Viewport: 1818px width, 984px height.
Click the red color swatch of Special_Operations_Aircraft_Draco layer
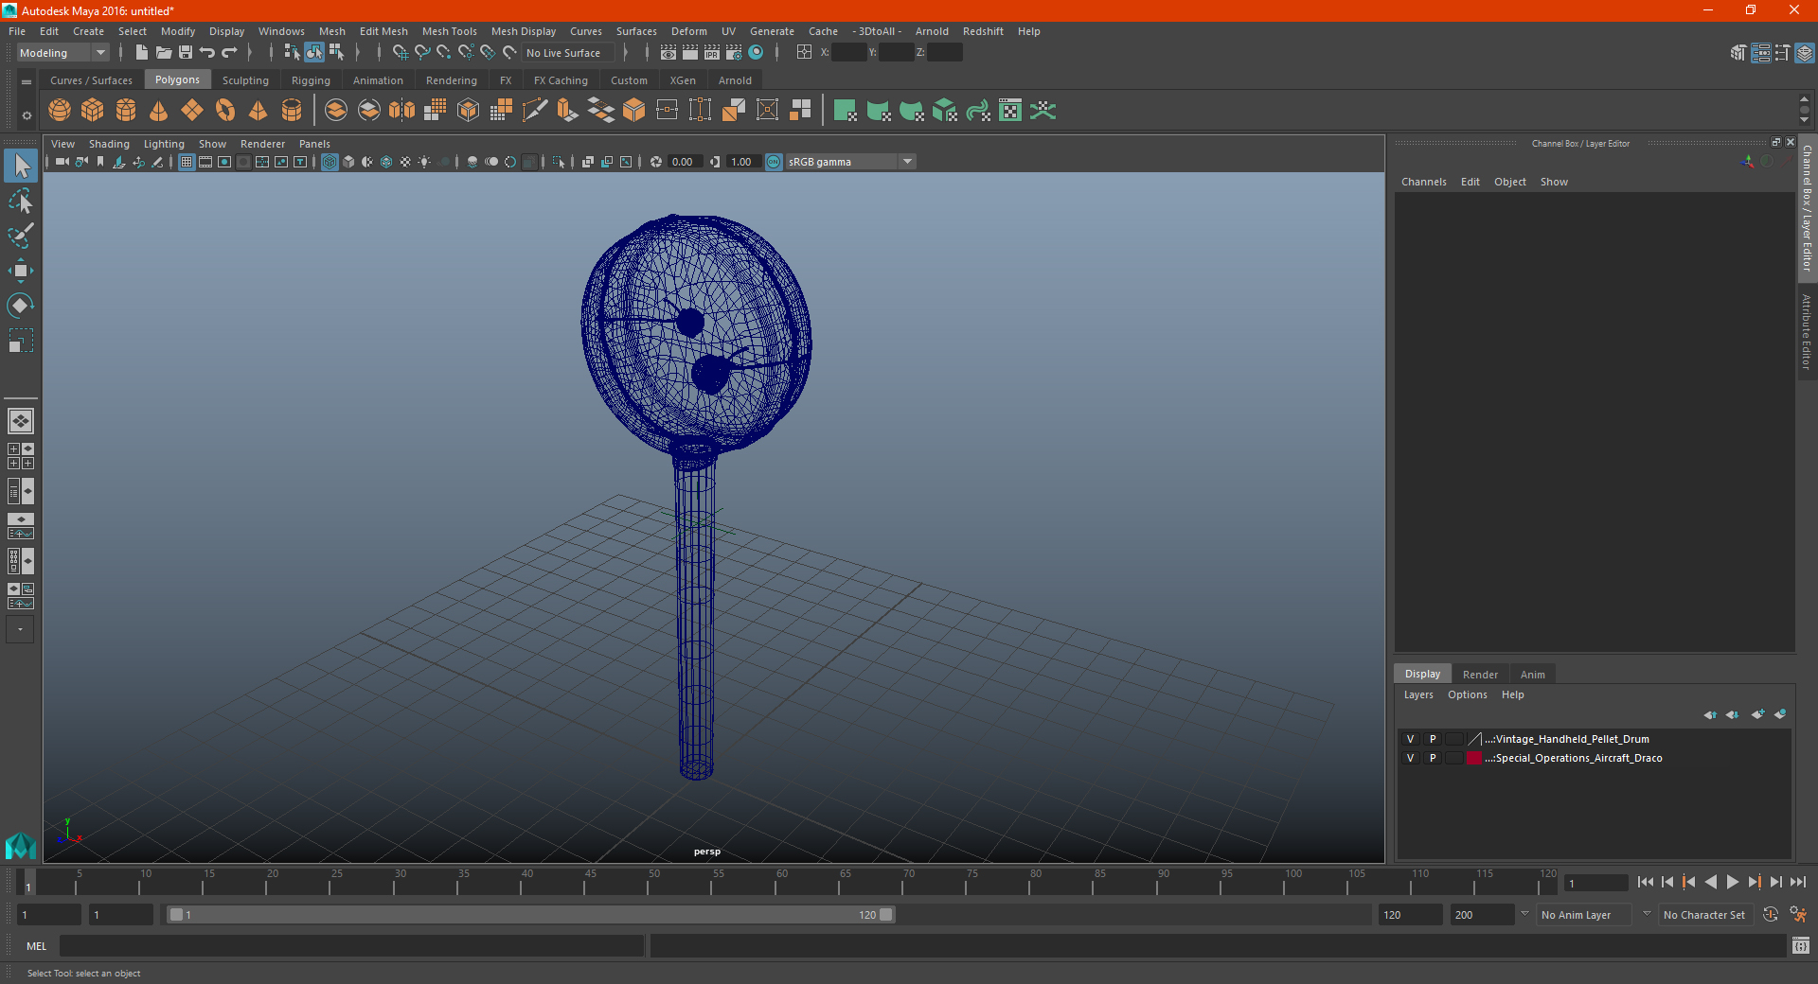[x=1475, y=758]
